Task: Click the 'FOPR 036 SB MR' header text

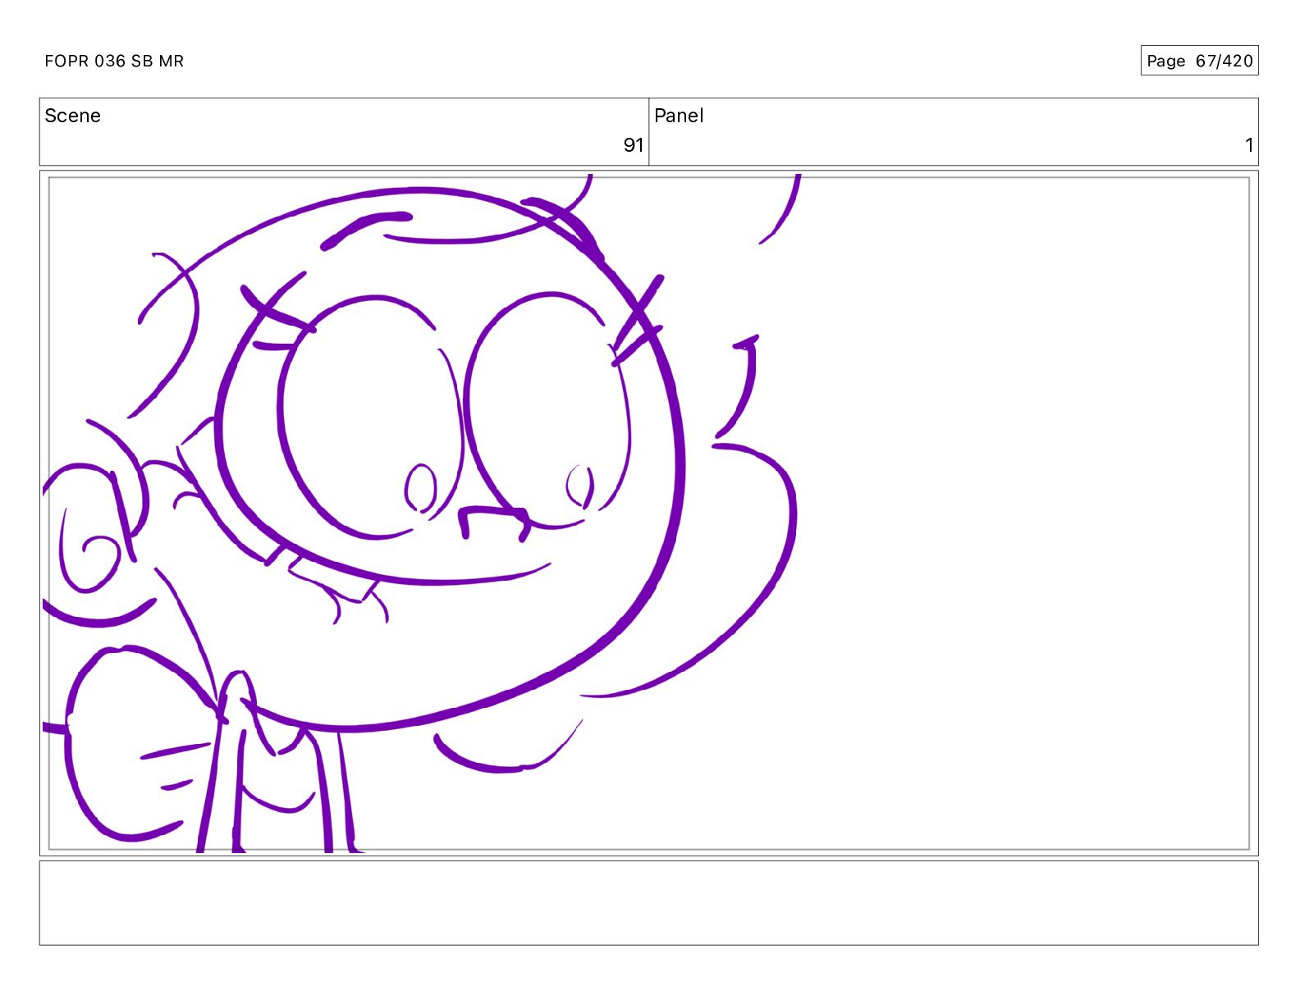Action: point(114,61)
